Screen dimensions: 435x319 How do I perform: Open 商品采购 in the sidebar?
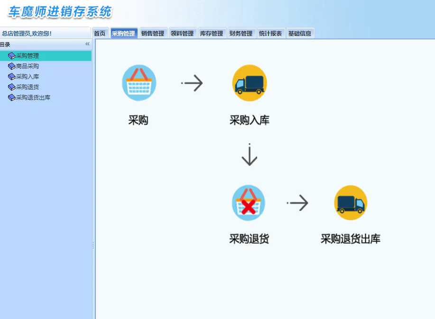[28, 66]
